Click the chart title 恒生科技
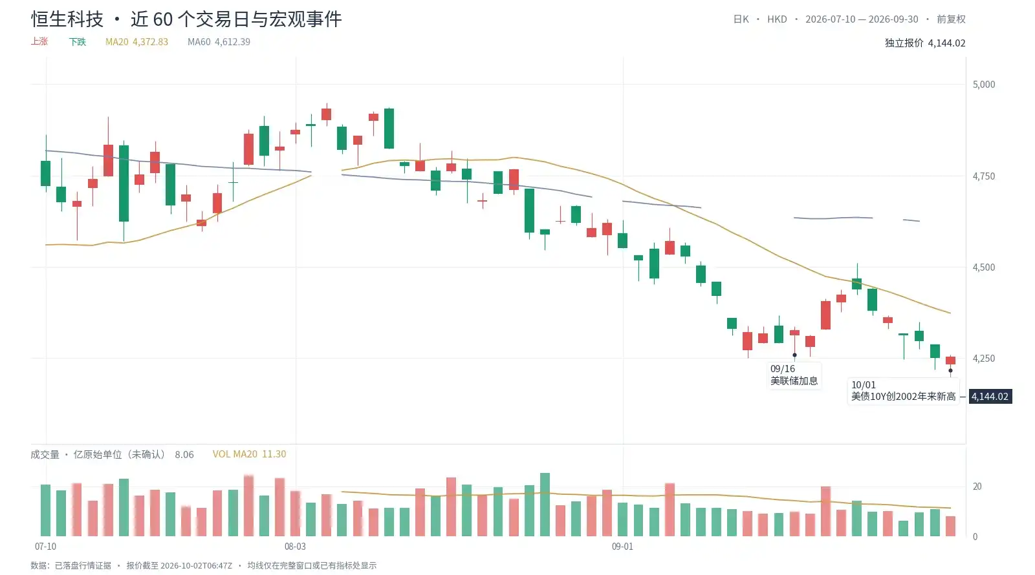 coord(67,19)
